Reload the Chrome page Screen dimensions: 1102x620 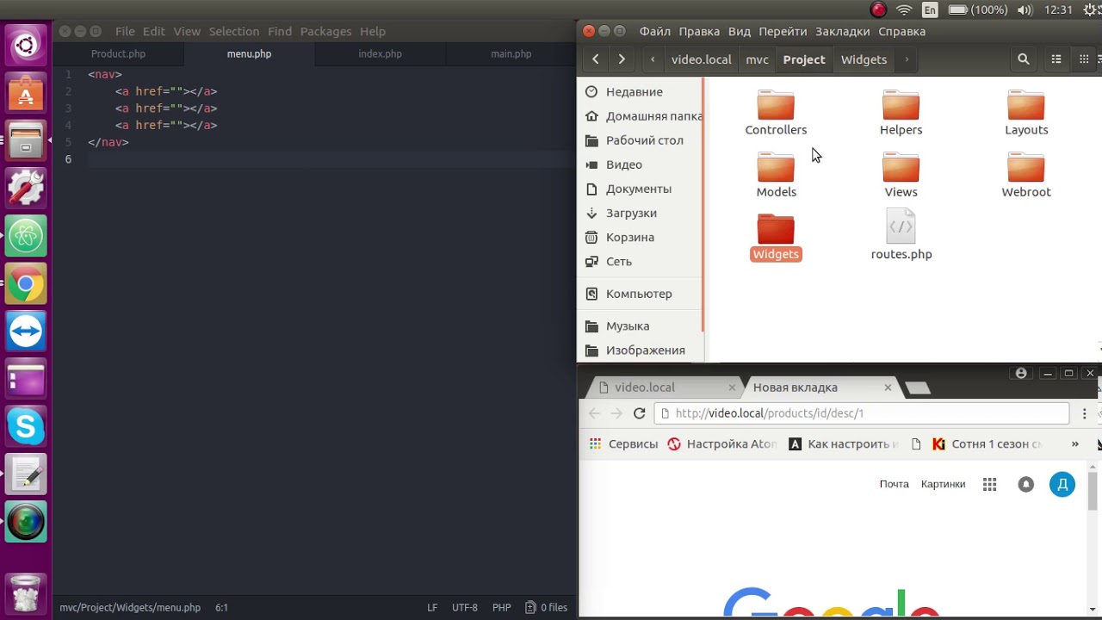tap(639, 413)
